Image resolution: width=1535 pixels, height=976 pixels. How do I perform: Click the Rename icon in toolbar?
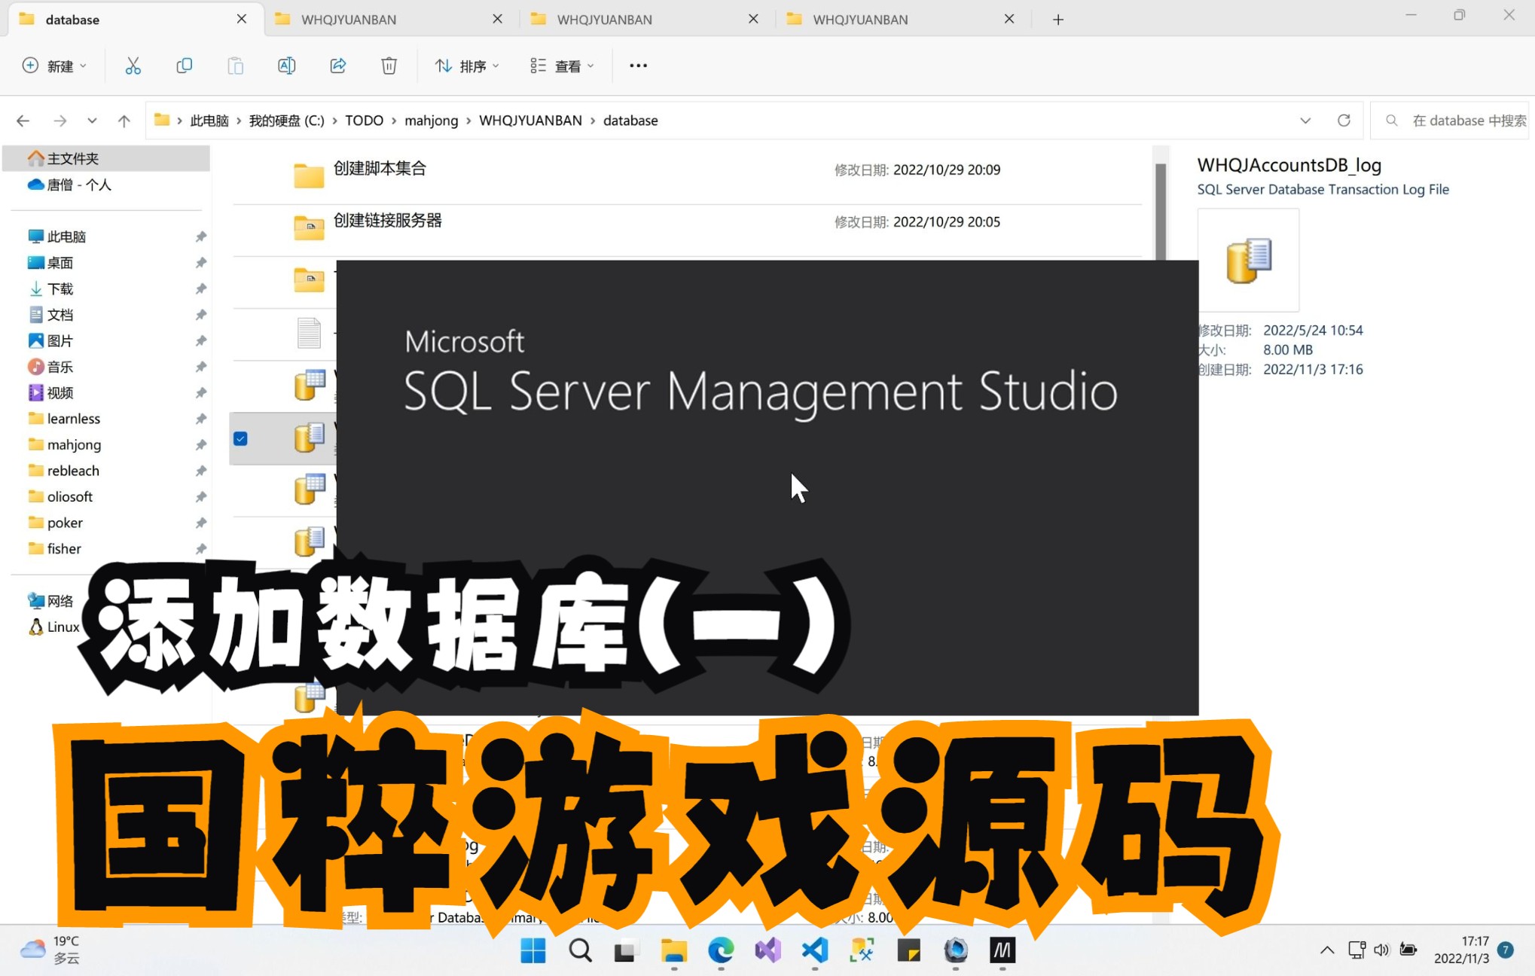click(x=286, y=66)
